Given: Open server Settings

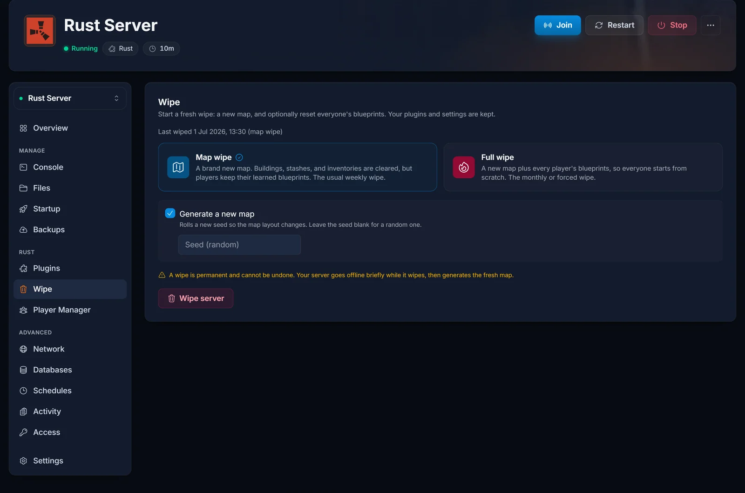Looking at the screenshot, I should 70,461.
